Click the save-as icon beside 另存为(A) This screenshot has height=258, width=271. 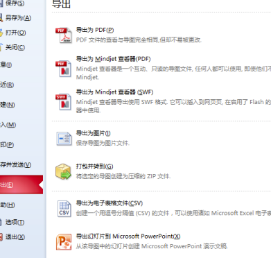[x=1, y=18]
